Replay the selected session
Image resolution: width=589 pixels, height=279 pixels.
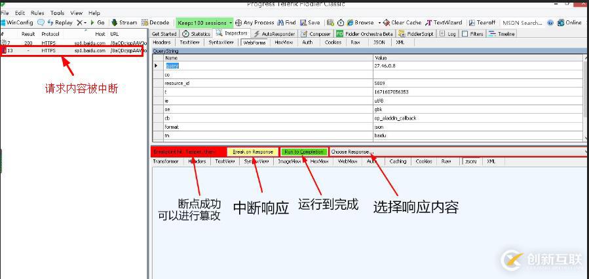(60, 22)
